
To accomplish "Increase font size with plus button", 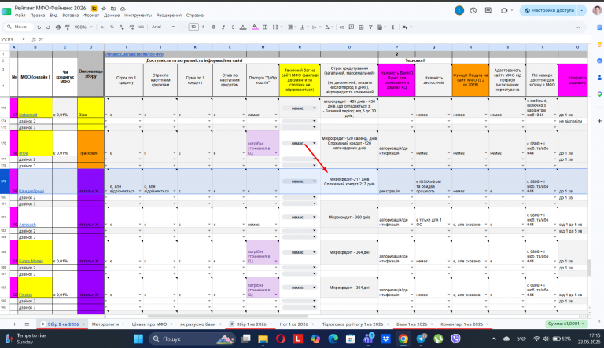I will tap(203, 27).
